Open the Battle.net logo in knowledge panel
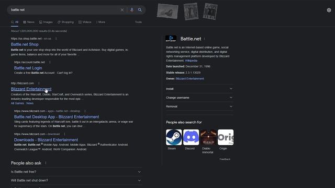This screenshot has width=335, height=188. (171, 39)
